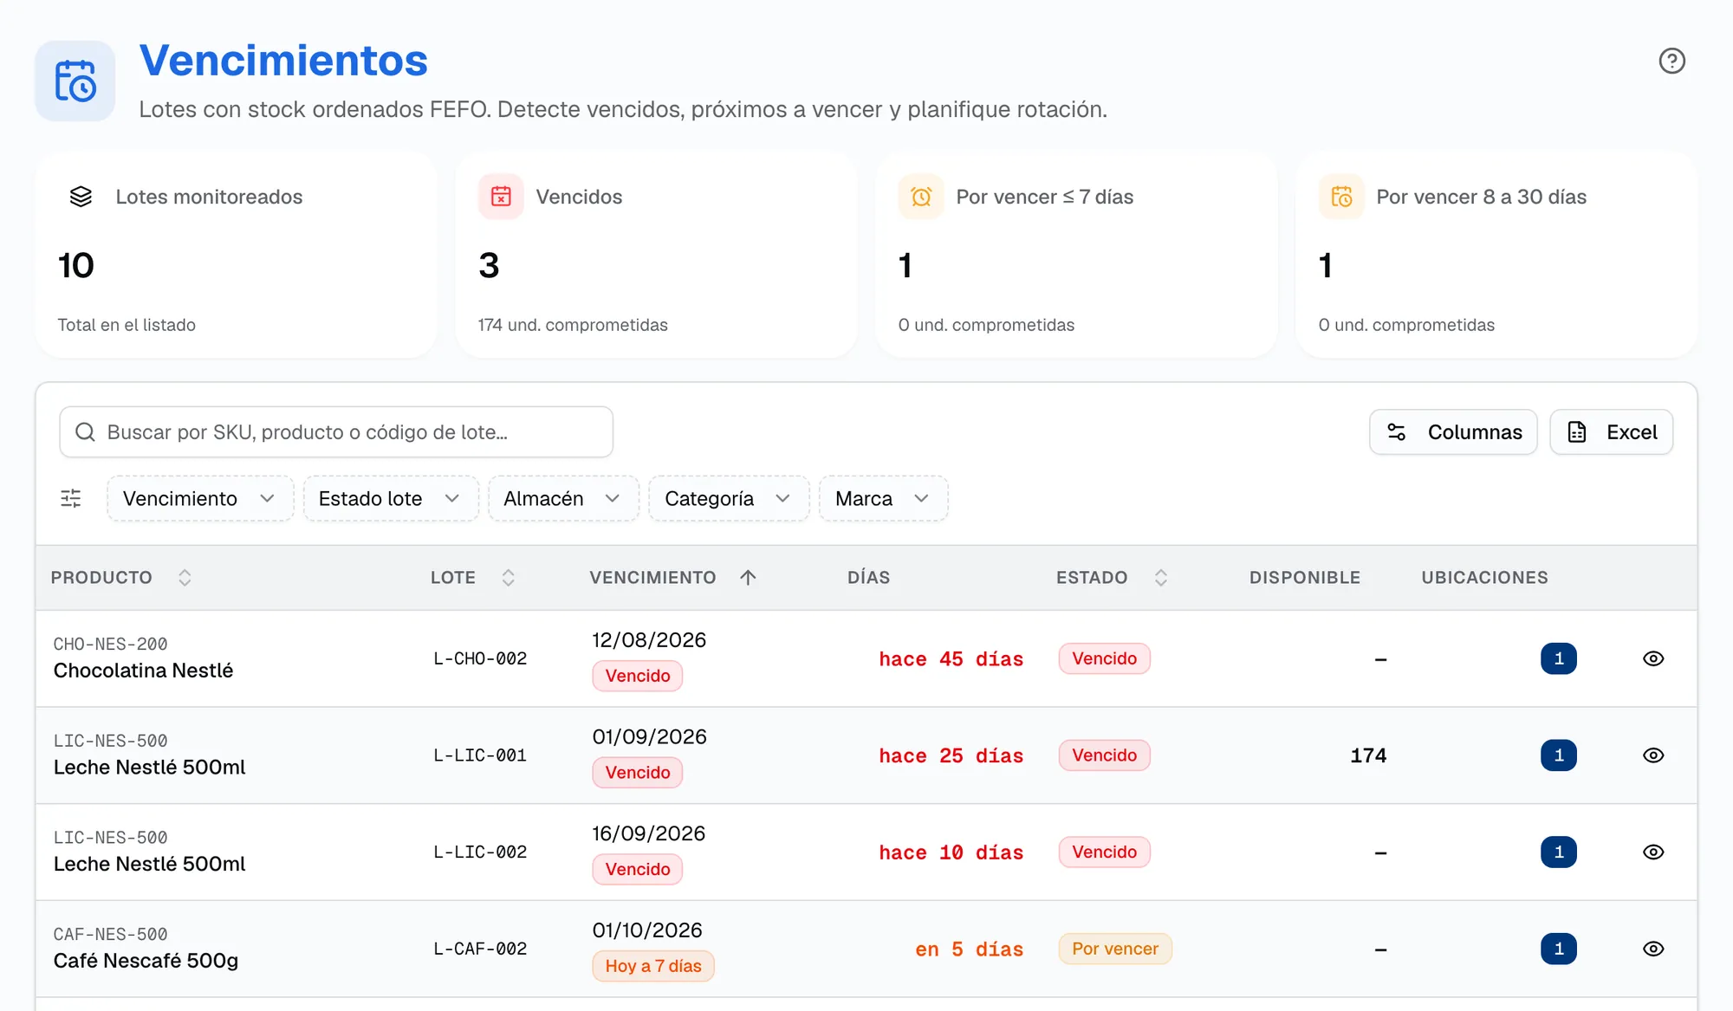Click 'hace 45 días' text
1733x1011 pixels.
coord(951,659)
